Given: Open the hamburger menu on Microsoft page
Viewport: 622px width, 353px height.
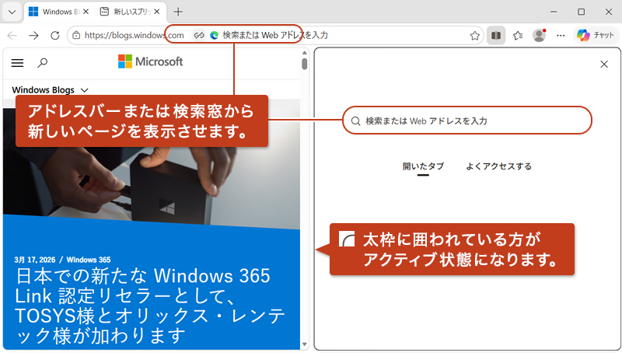Looking at the screenshot, I should (x=17, y=62).
